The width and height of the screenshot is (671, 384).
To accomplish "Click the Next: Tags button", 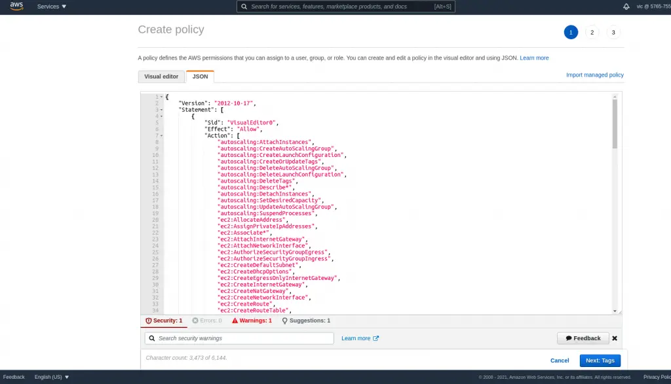I will [600, 360].
